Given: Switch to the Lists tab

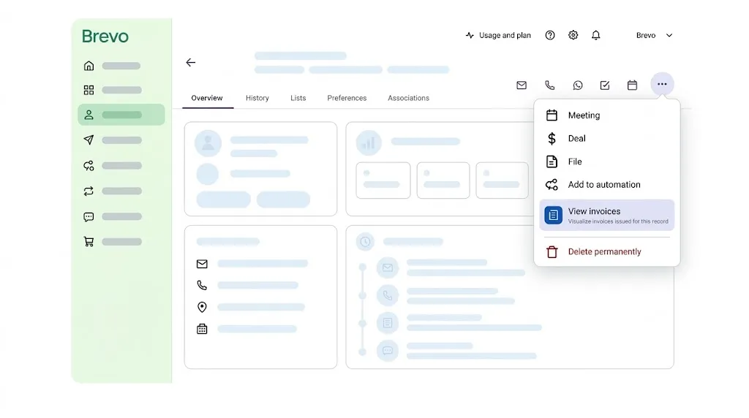Looking at the screenshot, I should click(298, 98).
